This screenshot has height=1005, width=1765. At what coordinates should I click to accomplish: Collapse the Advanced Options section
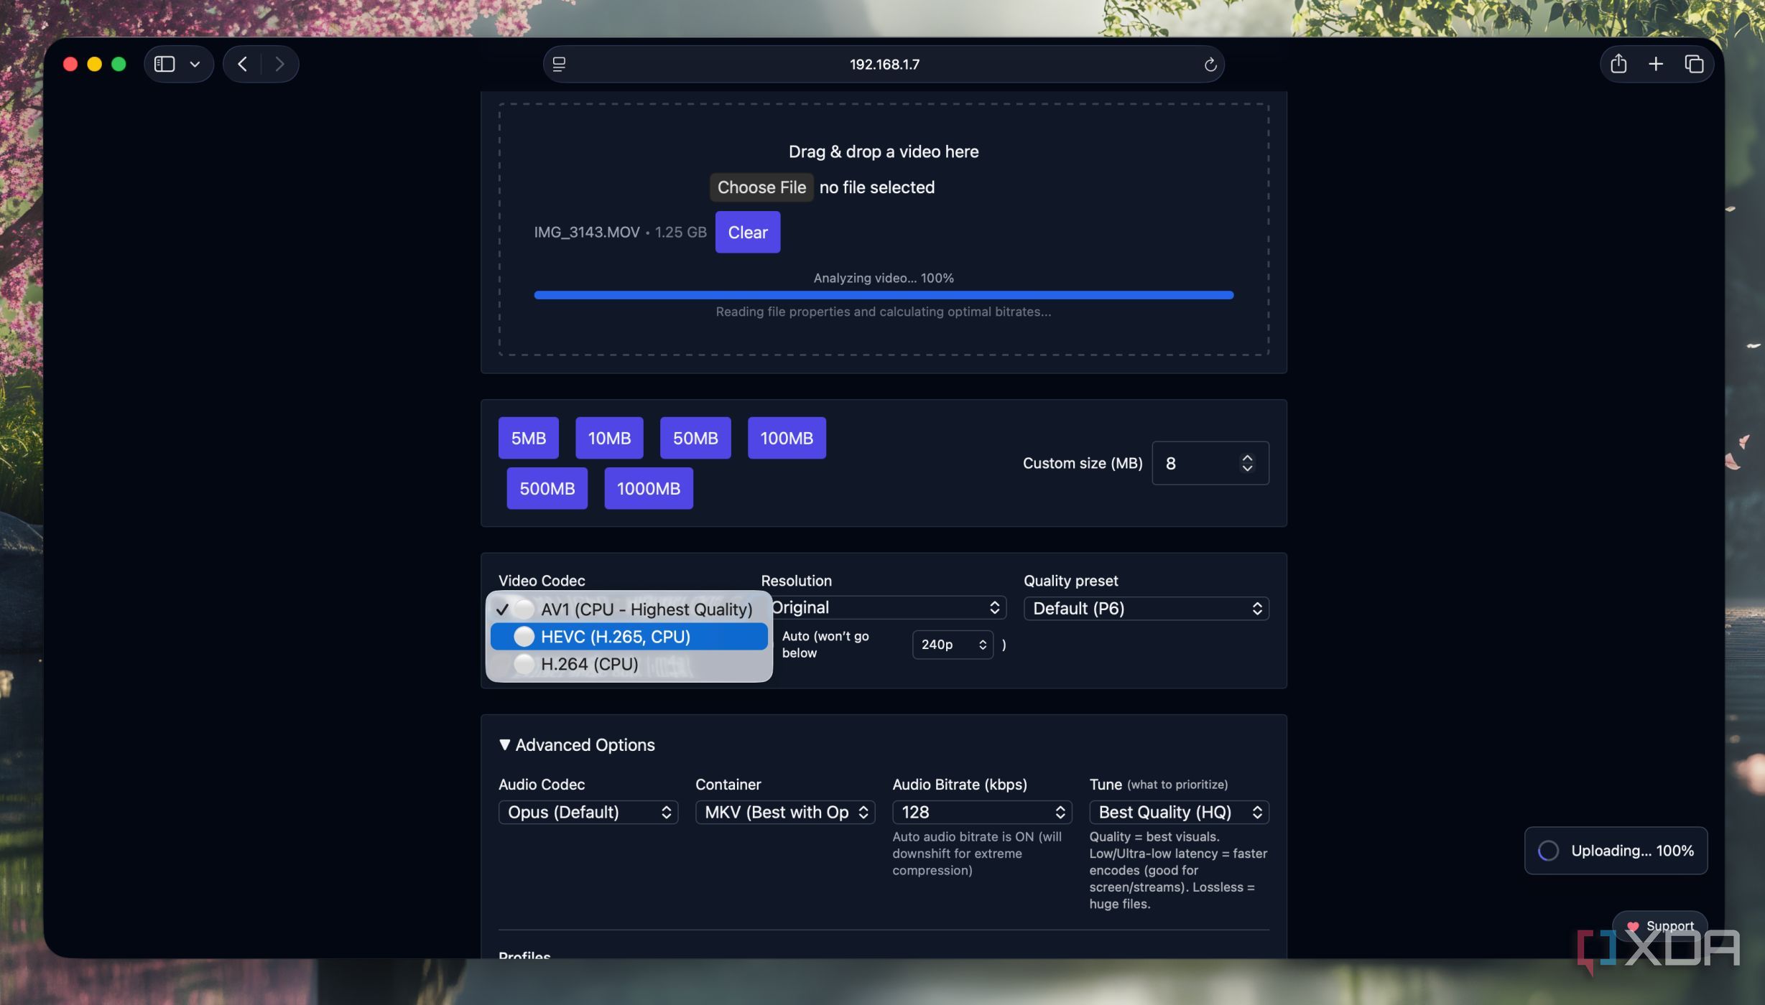coord(577,745)
